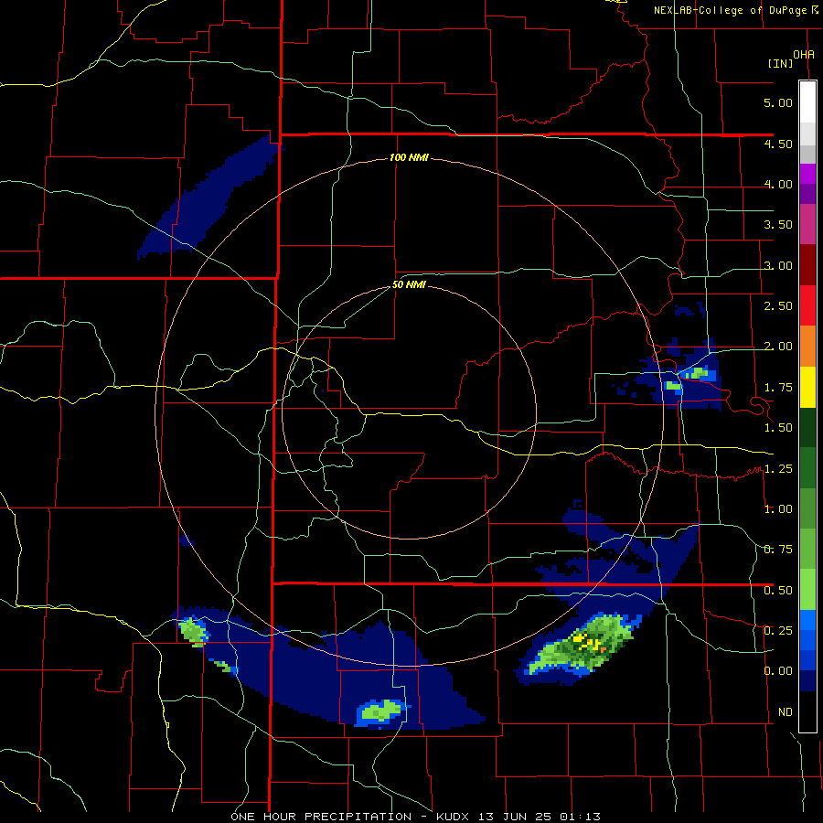Image resolution: width=823 pixels, height=823 pixels.
Task: Click the 50 NMI range ring label
Action: [x=409, y=285]
